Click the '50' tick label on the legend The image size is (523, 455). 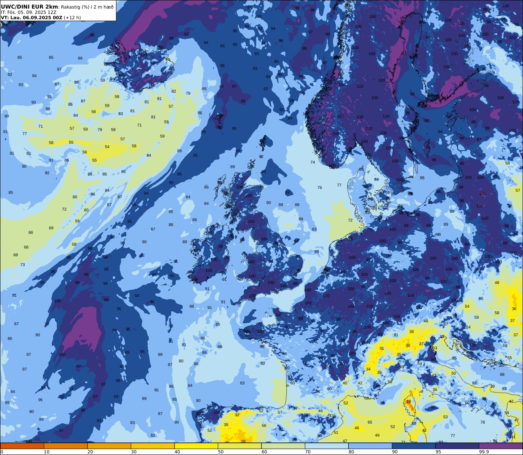221,452
